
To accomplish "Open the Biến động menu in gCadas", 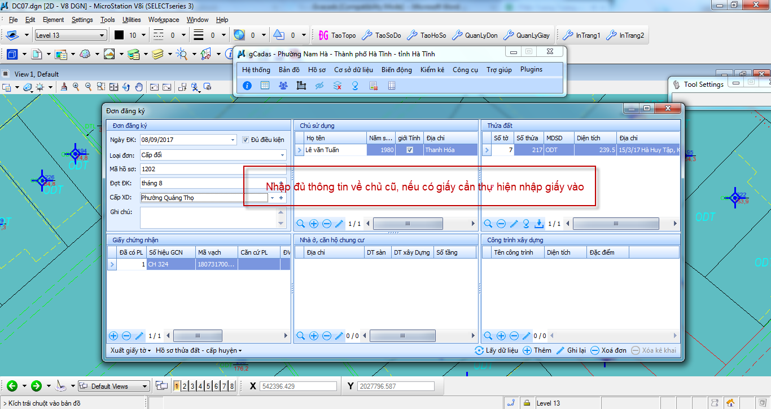I will [x=396, y=70].
